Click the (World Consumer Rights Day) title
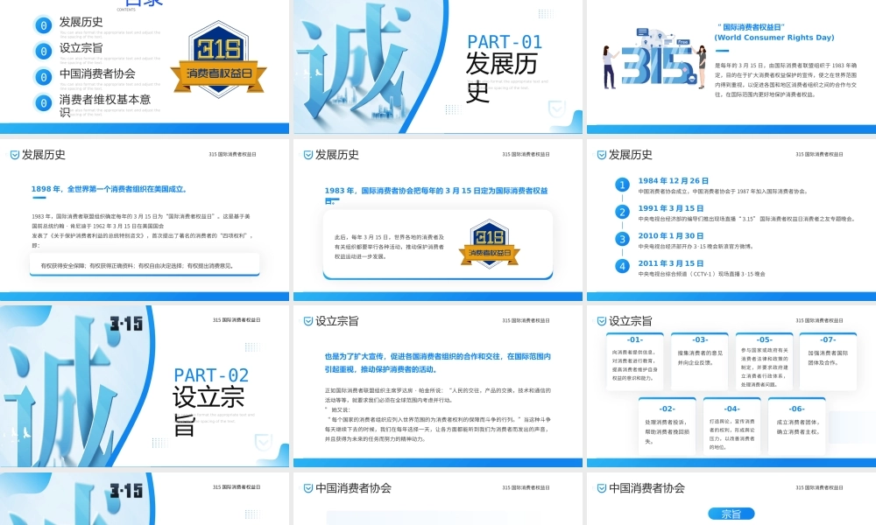 [774, 38]
